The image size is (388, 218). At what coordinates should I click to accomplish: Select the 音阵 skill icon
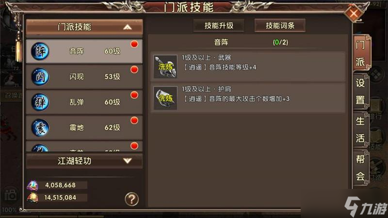40,51
